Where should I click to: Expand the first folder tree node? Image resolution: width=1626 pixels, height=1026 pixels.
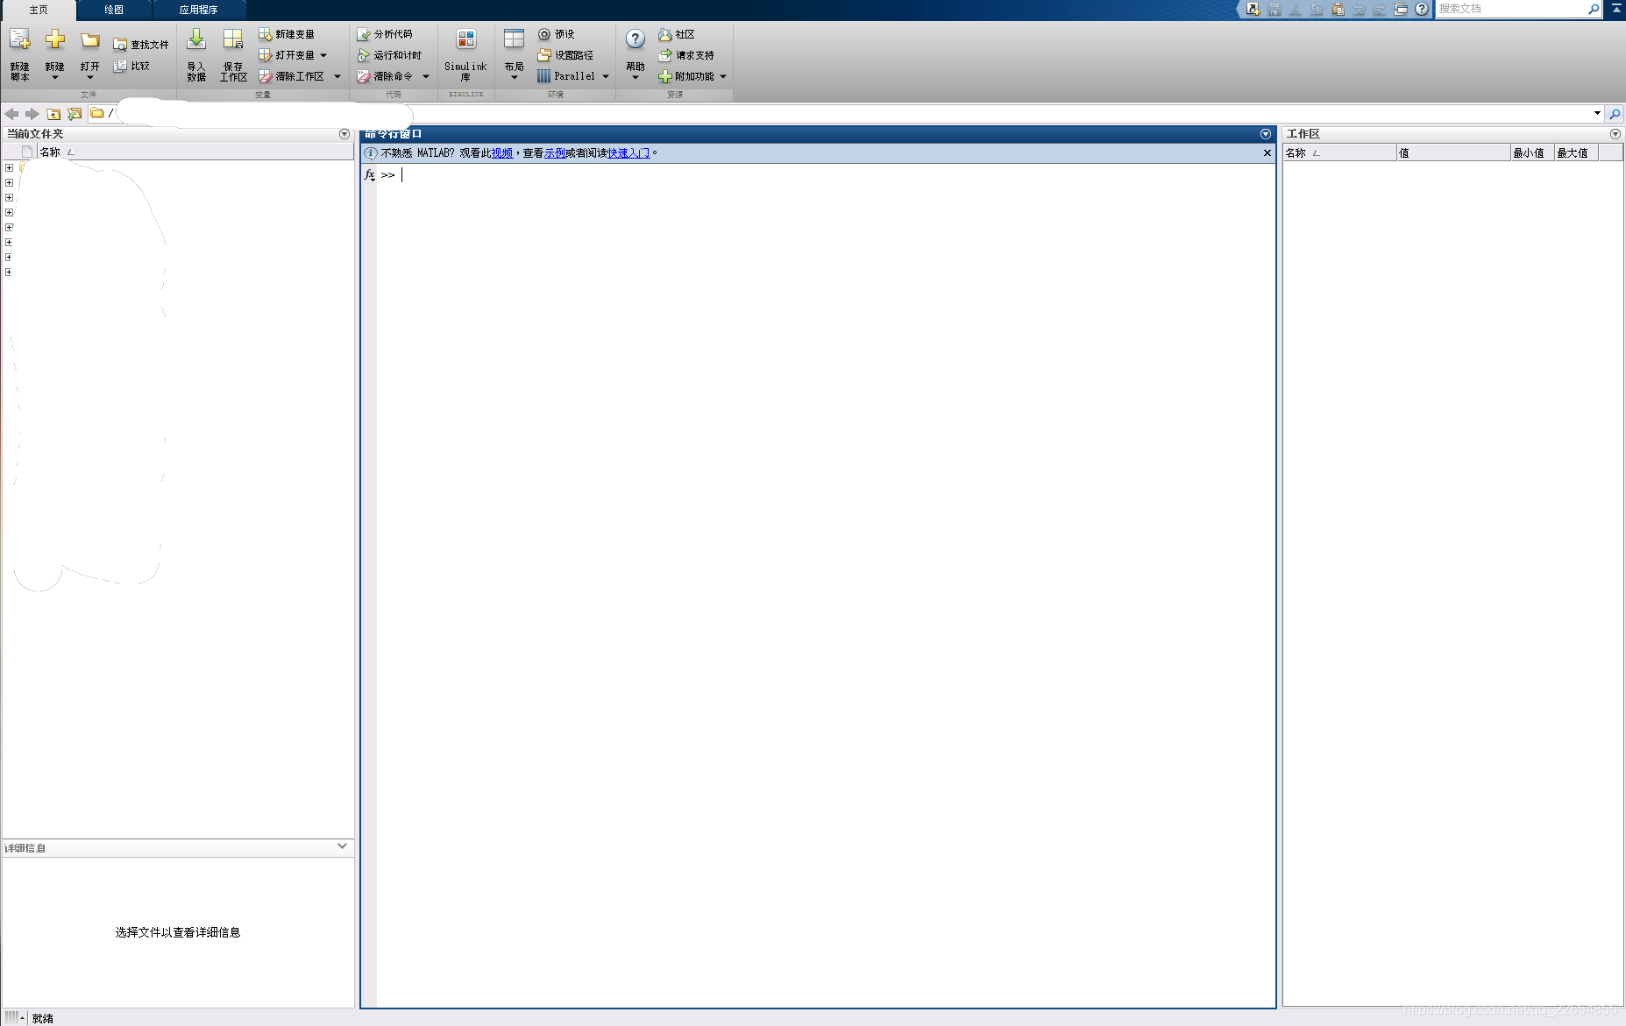click(x=9, y=167)
